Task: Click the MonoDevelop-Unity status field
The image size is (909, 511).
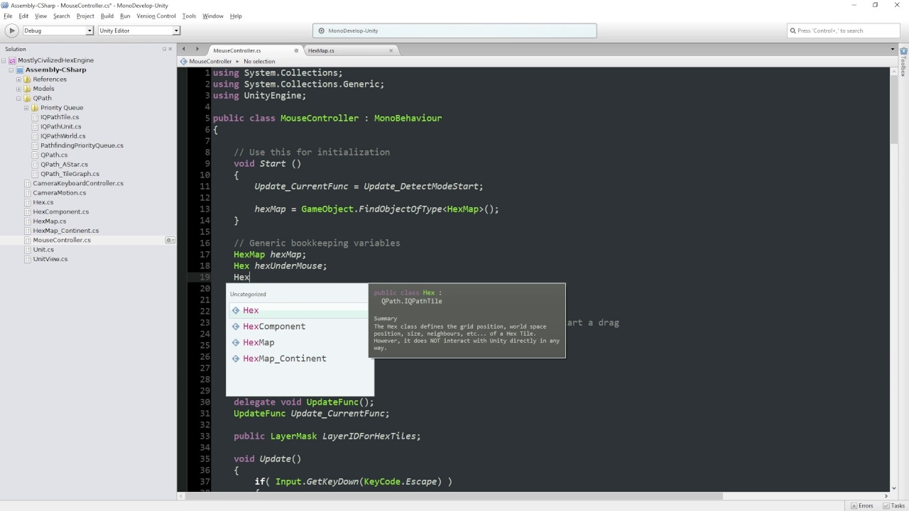Action: (454, 31)
